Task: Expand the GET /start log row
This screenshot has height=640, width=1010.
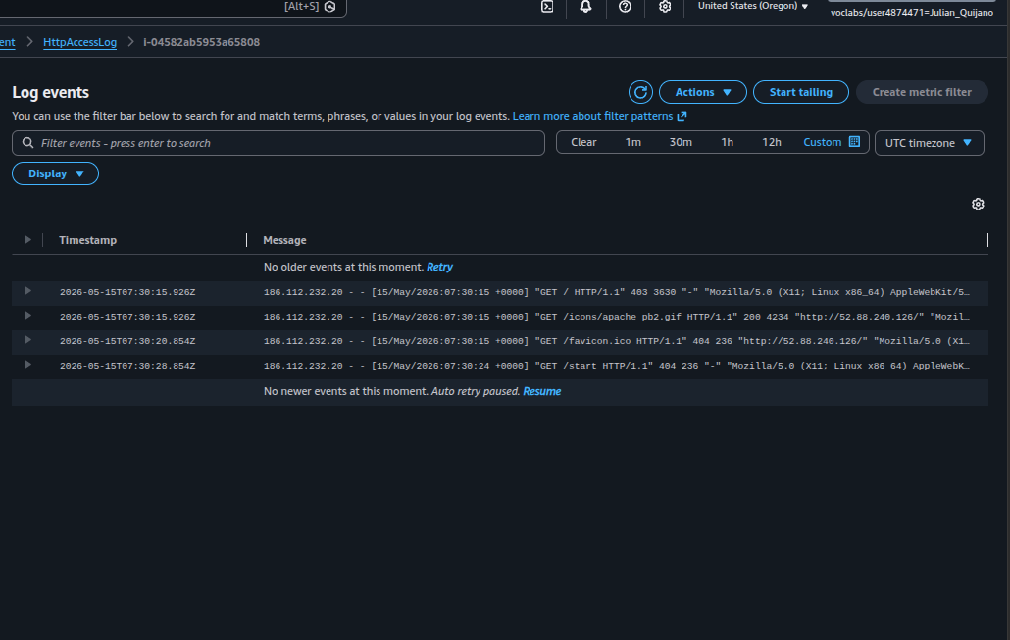Action: (27, 365)
